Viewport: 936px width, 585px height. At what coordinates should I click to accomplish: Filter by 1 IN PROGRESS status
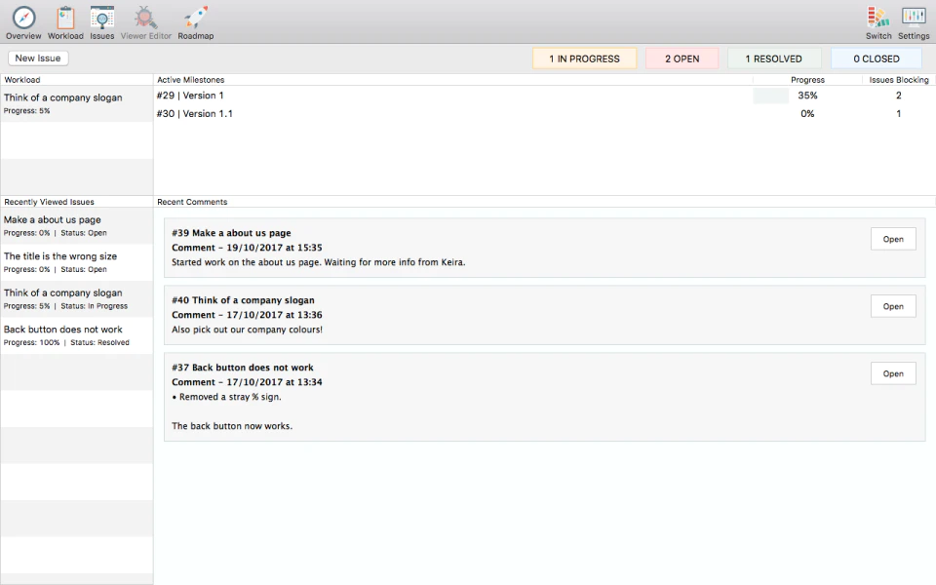[584, 58]
